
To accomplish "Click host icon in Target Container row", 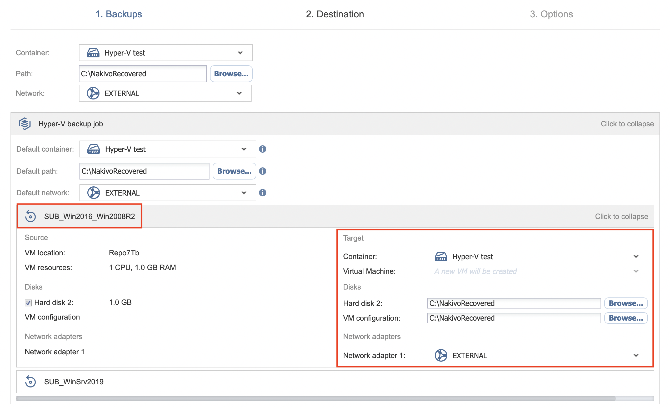I will pos(441,256).
